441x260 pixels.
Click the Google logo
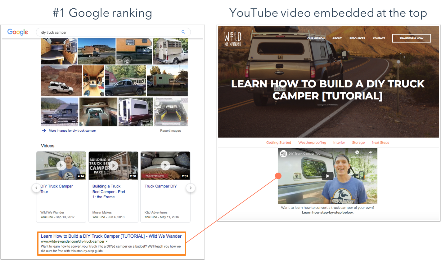click(x=18, y=32)
